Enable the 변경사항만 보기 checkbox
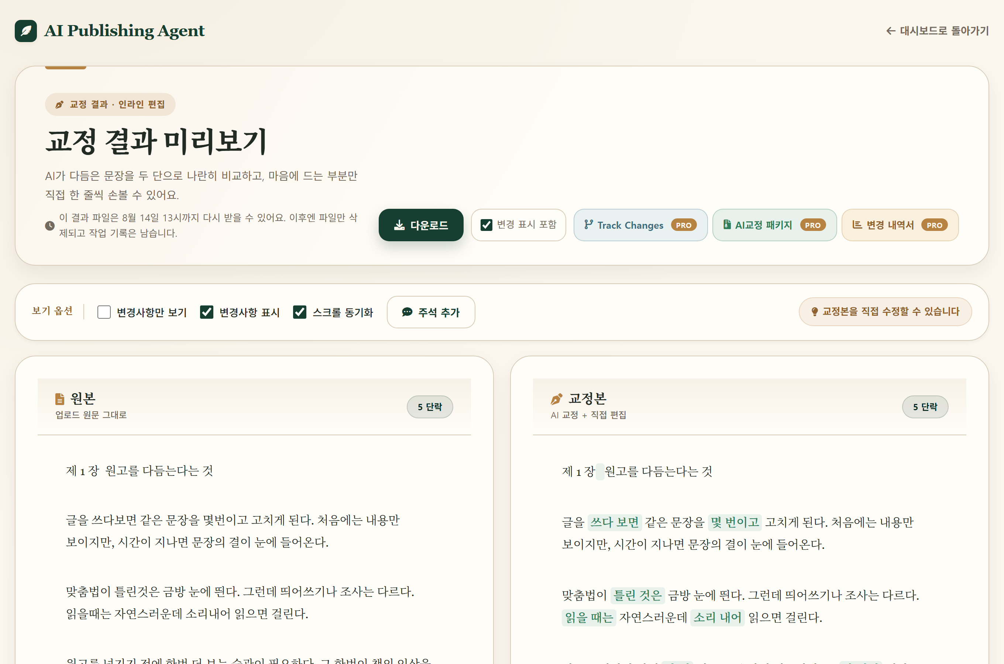 point(104,312)
